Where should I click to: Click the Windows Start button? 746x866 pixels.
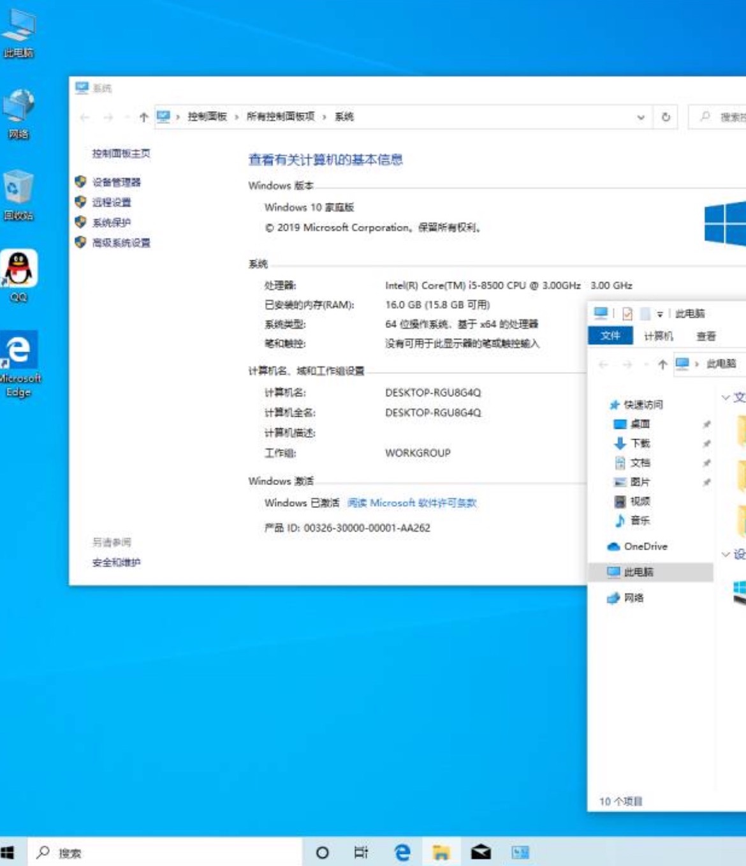tap(8, 852)
